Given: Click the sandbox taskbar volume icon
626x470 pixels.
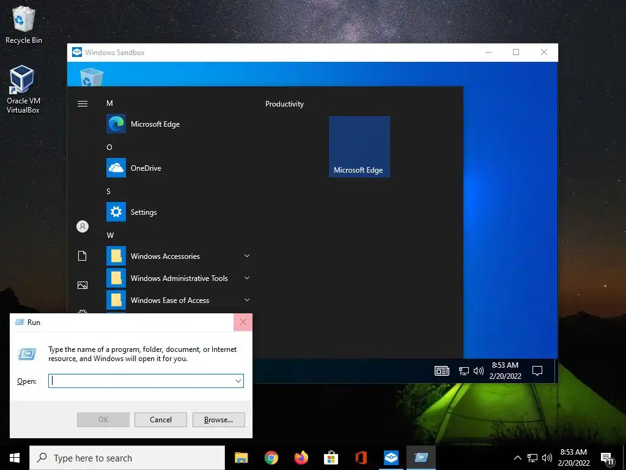Looking at the screenshot, I should click(478, 371).
